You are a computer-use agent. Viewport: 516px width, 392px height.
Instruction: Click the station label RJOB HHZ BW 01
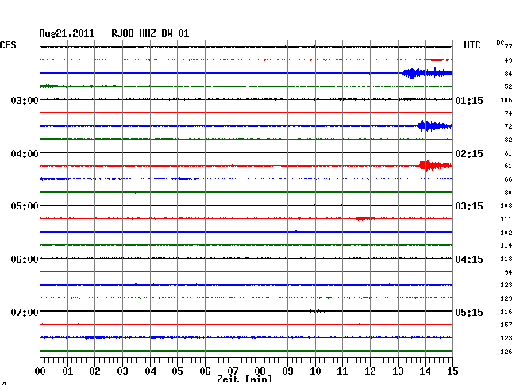(x=150, y=33)
